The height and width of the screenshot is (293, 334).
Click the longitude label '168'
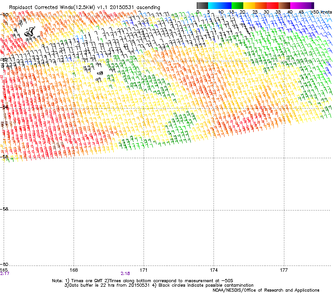(x=74, y=270)
